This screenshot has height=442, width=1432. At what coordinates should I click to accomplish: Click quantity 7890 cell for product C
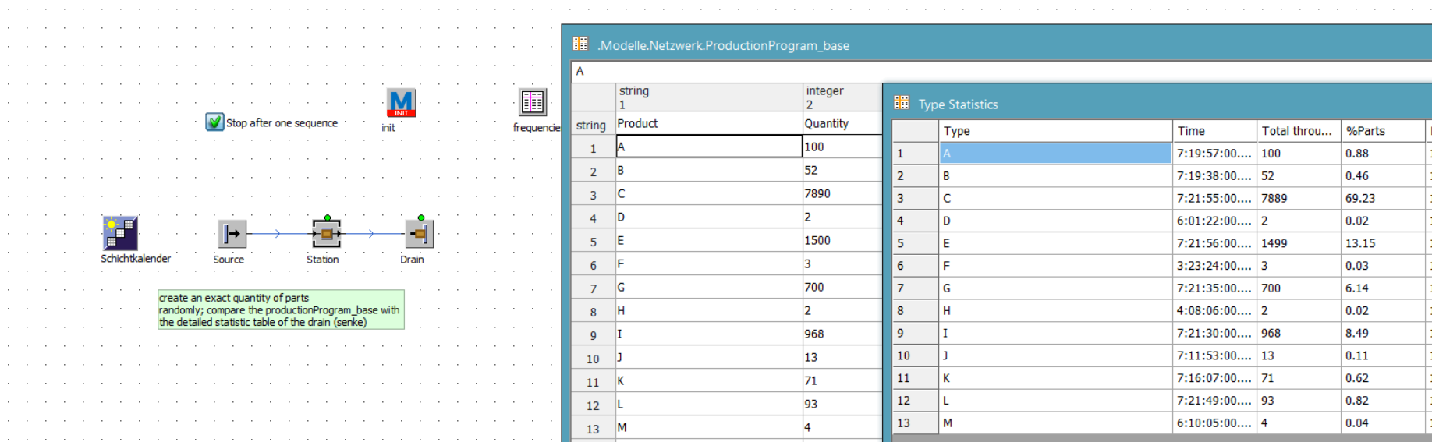[841, 193]
